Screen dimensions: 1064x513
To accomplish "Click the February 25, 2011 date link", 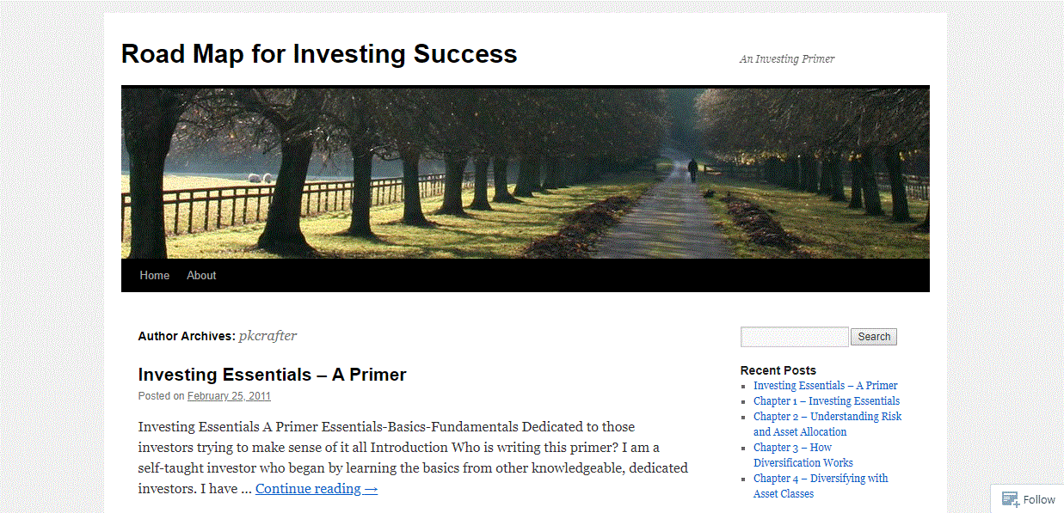I will [x=229, y=396].
